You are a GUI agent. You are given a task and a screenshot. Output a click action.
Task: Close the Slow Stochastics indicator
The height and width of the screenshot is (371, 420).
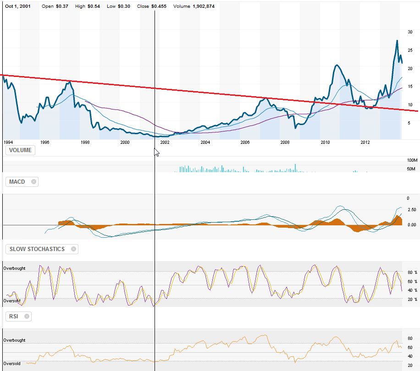tap(73, 249)
